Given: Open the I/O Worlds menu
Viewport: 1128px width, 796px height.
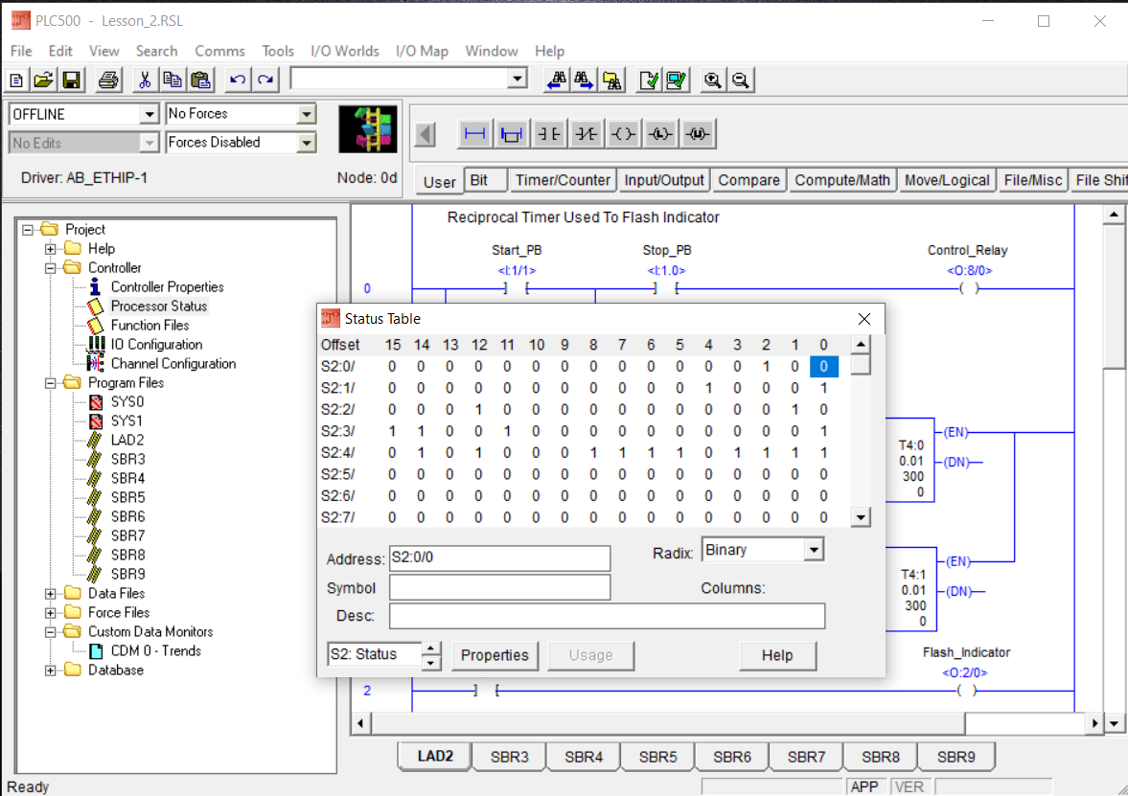Looking at the screenshot, I should [x=345, y=51].
